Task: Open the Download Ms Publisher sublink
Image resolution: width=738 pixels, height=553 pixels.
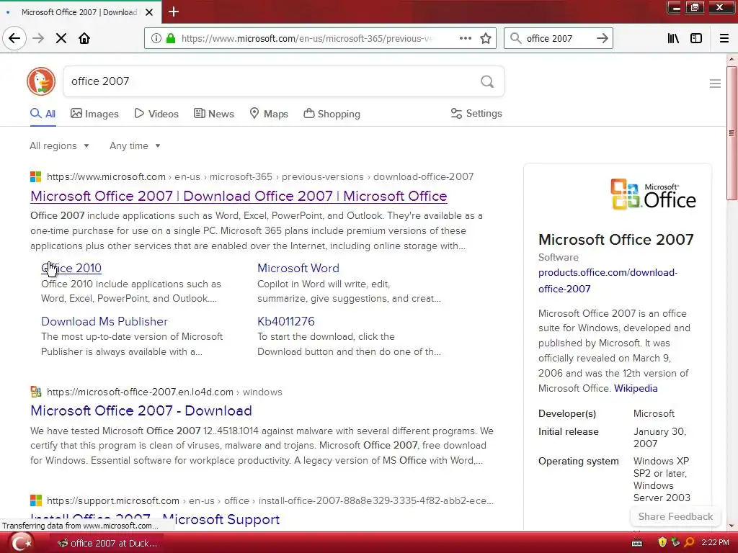Action: (x=105, y=321)
